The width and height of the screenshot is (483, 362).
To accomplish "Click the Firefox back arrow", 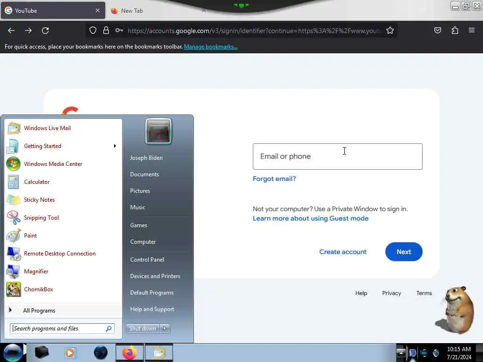I will 11,31.
